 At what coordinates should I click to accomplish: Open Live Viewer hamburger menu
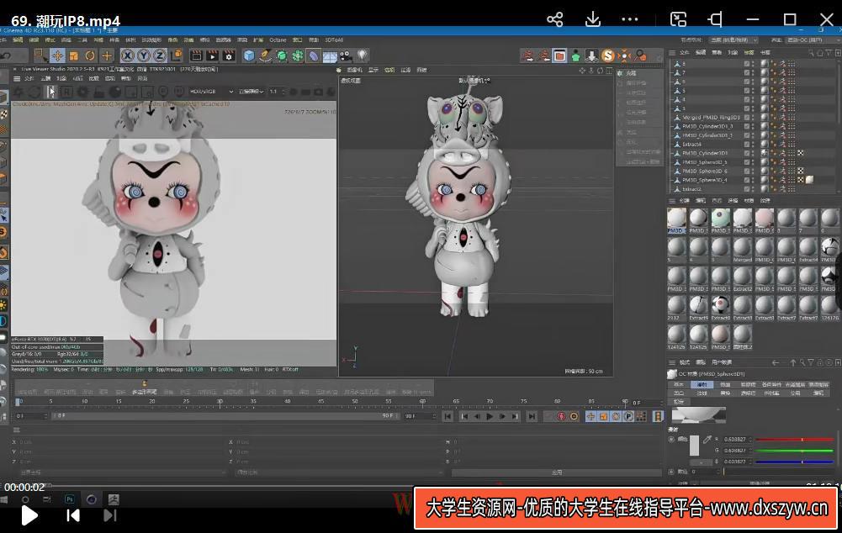pyautogui.click(x=17, y=78)
